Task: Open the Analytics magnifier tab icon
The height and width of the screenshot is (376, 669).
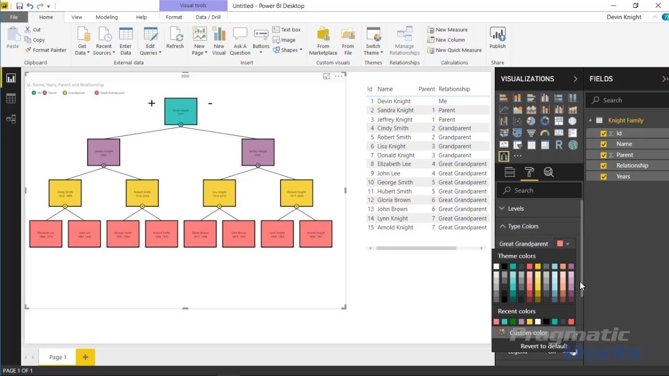Action: [x=548, y=172]
